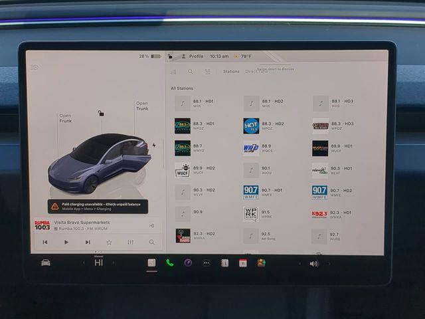Image resolution: width=425 pixels, height=319 pixels.
Task: Open media source selector icon
Action: [x=151, y=226]
